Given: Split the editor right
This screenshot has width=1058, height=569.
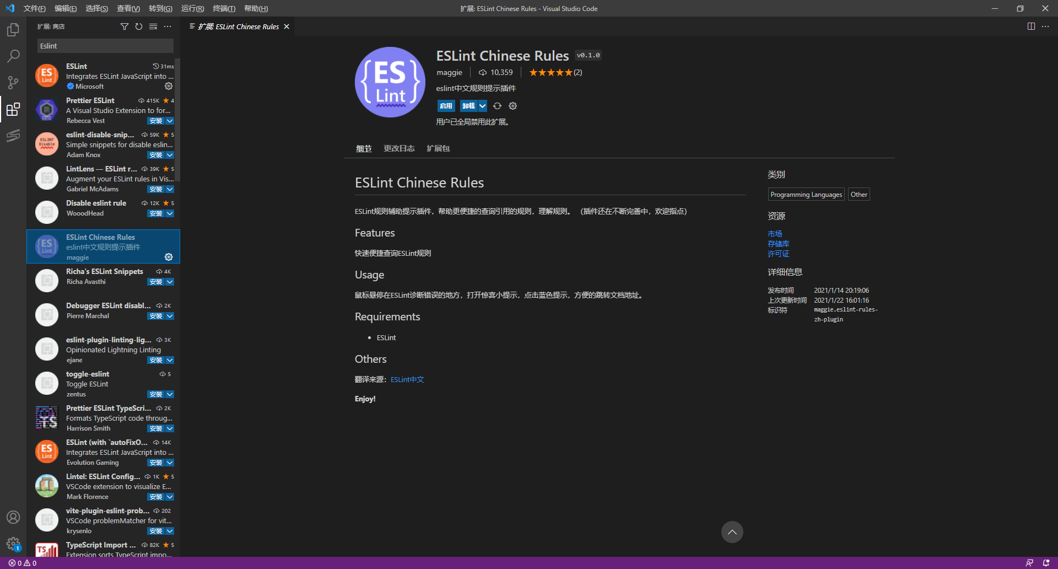Looking at the screenshot, I should pyautogui.click(x=1031, y=26).
